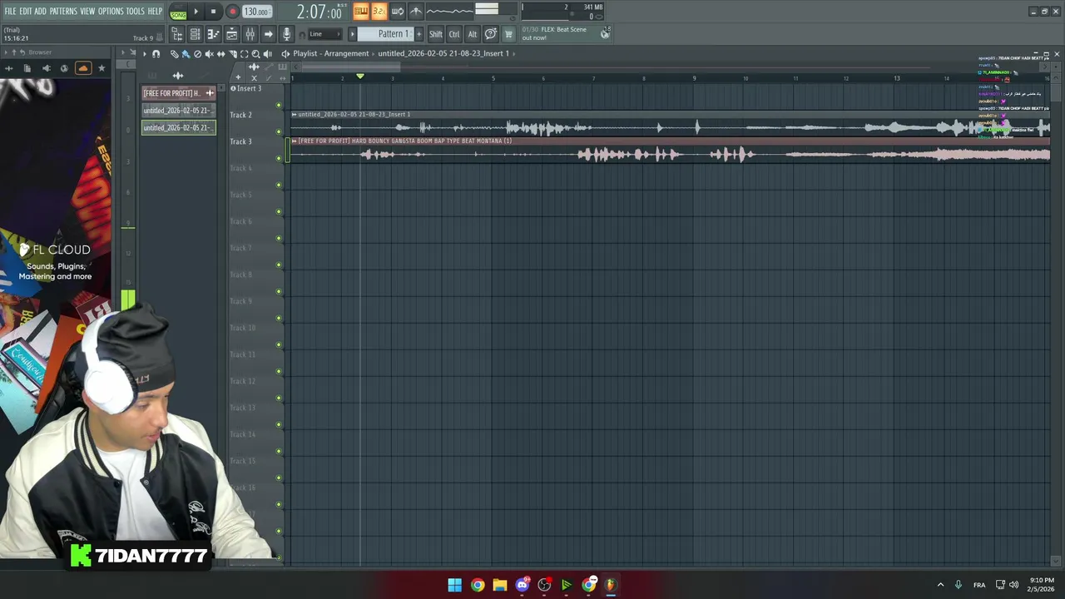Select the playlist Draw pencil tool
The image size is (1065, 599).
tap(174, 53)
